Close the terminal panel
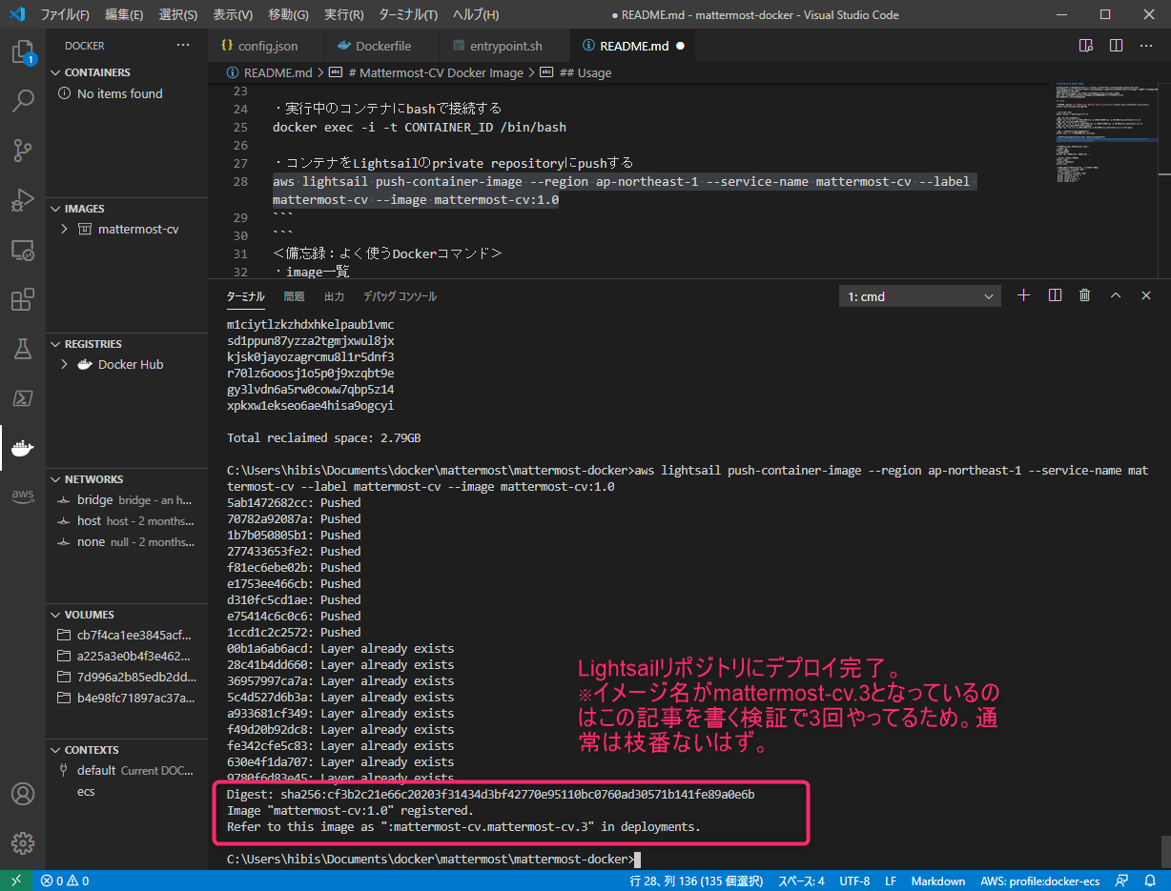 (1146, 295)
